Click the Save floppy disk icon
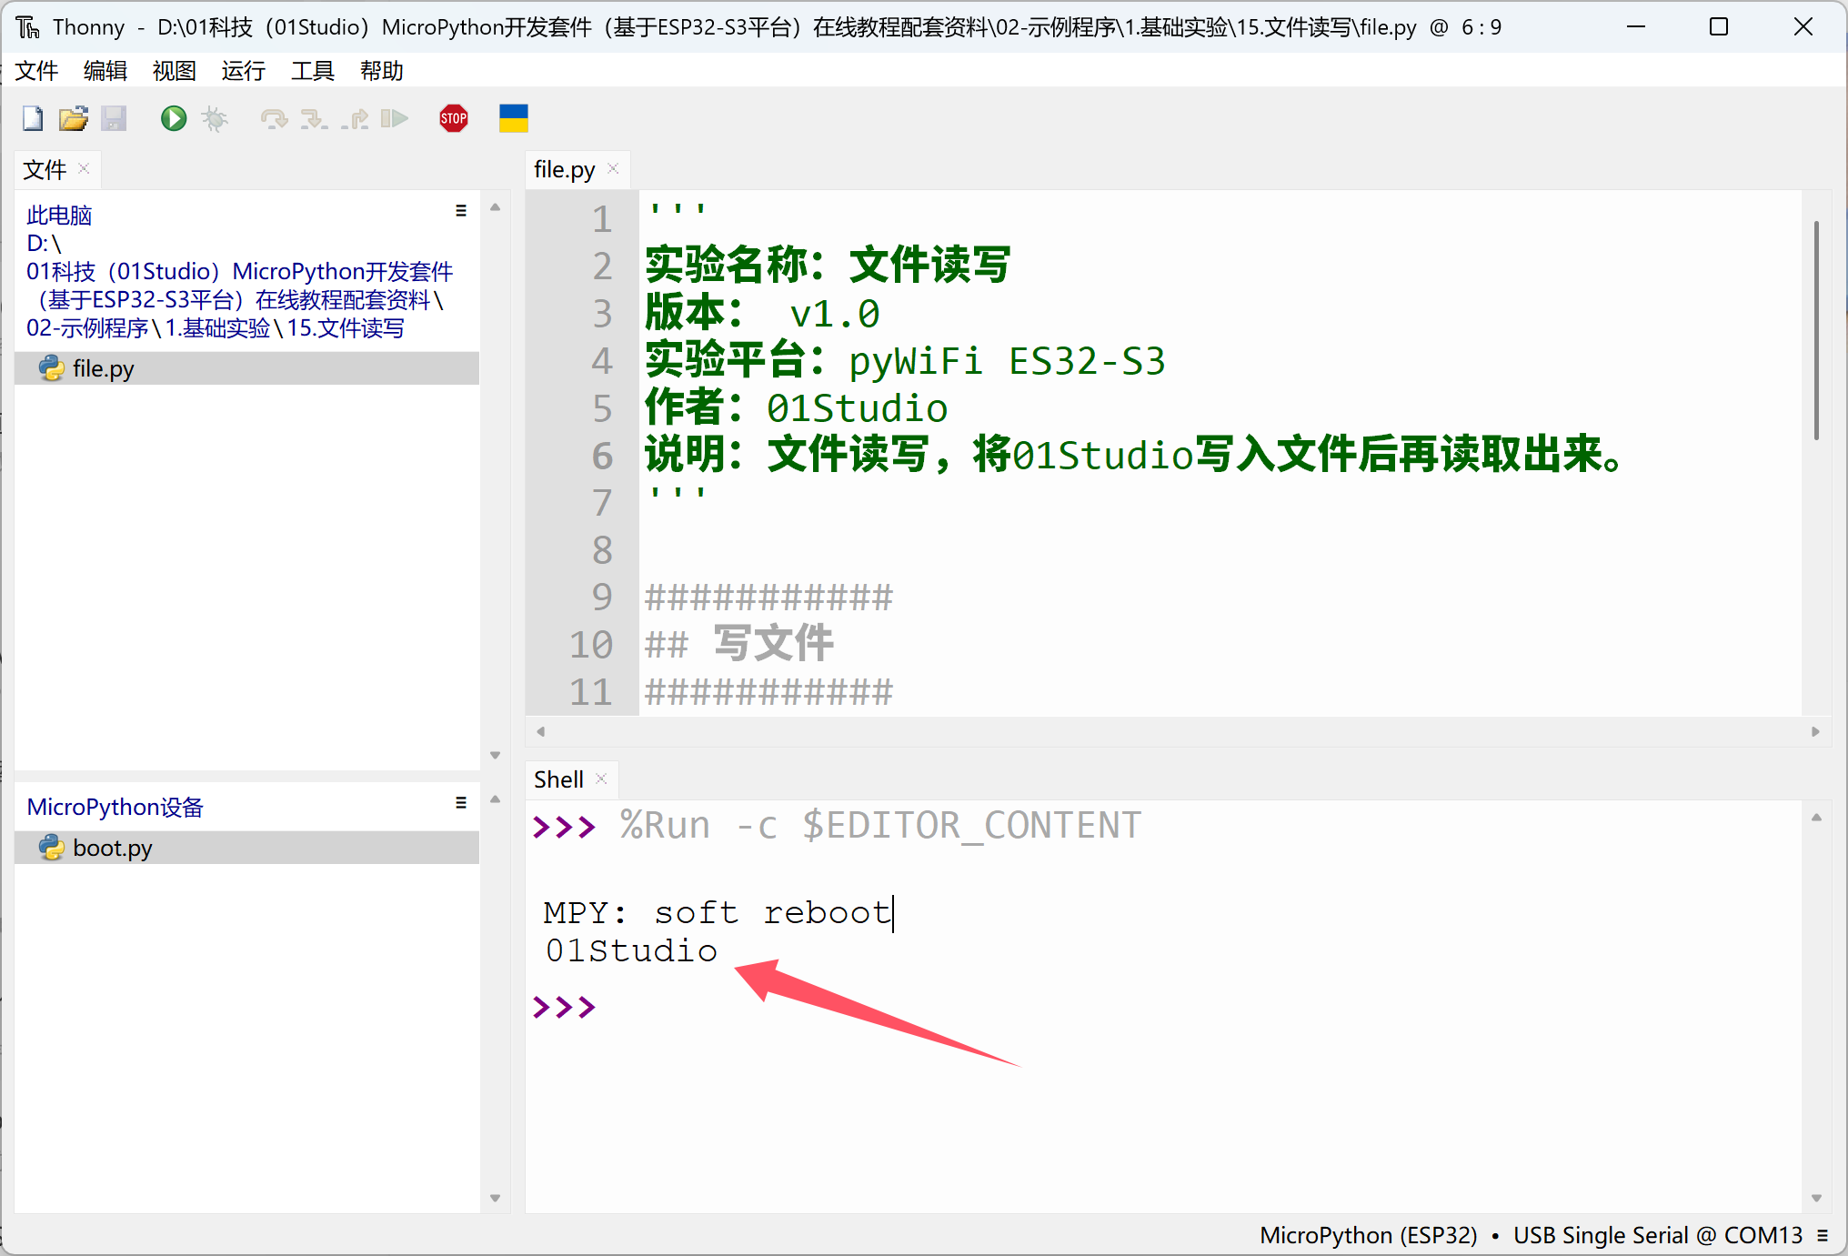This screenshot has height=1256, width=1848. pos(114,119)
